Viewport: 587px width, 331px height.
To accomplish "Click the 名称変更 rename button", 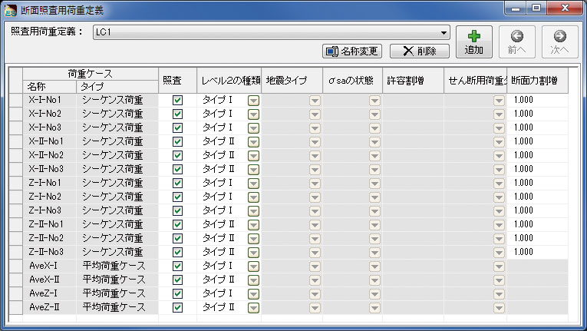I will [x=352, y=51].
